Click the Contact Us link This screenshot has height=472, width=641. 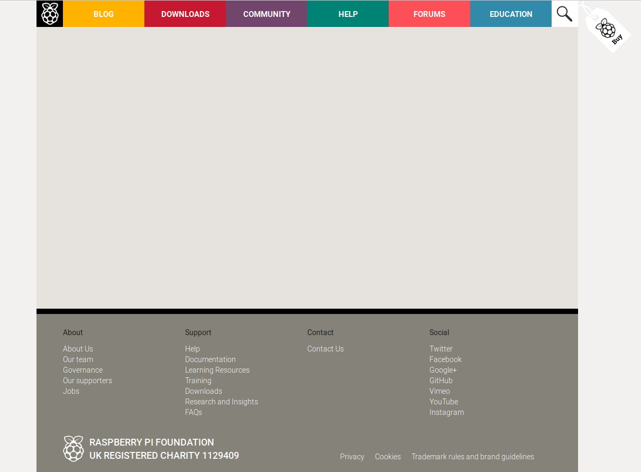[325, 349]
